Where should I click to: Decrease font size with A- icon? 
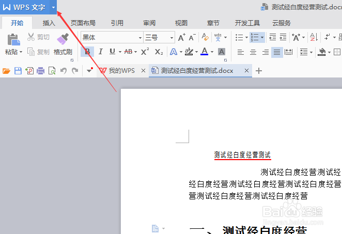point(192,38)
